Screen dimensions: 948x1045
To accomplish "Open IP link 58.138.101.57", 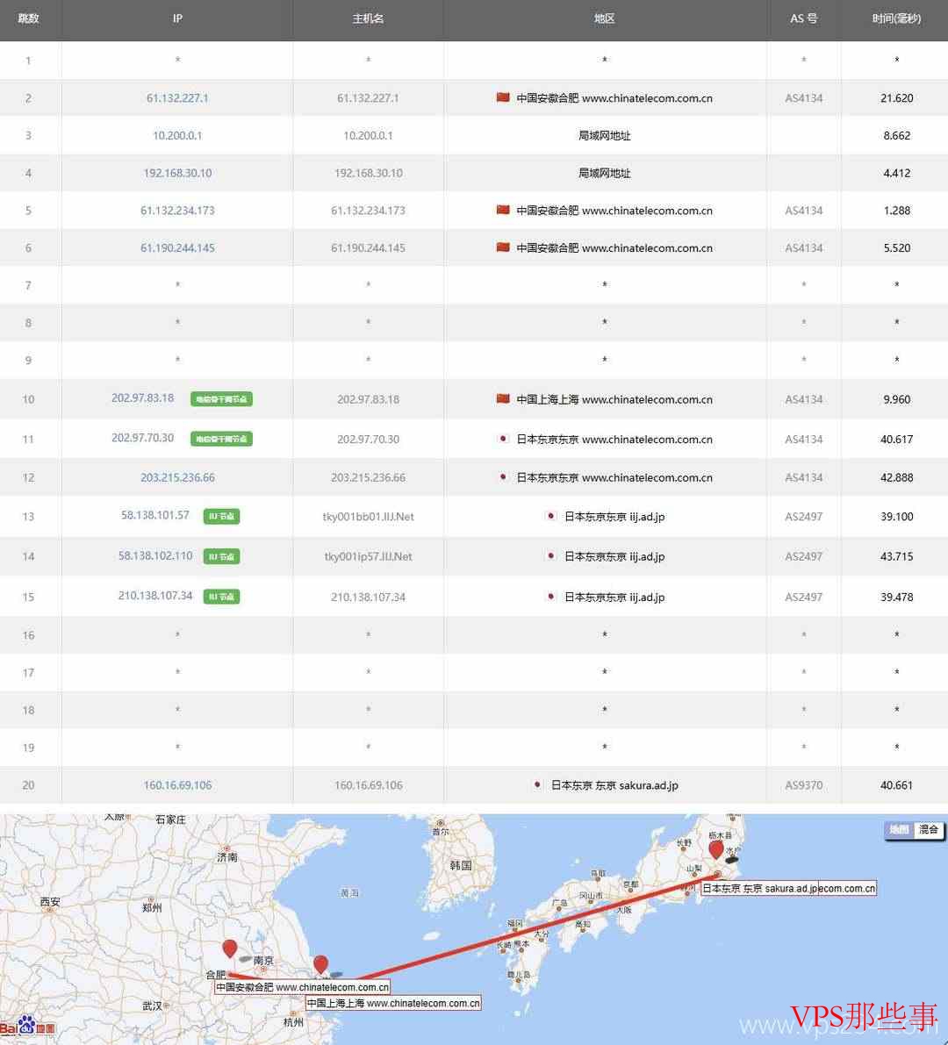I will point(155,515).
